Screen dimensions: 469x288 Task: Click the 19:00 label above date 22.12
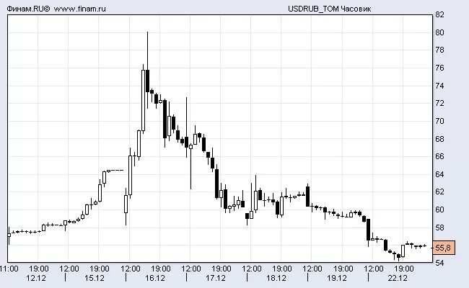404,269
